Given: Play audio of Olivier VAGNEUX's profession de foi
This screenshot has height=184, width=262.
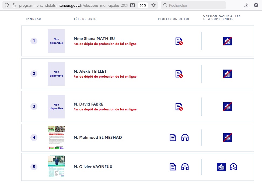Looking at the screenshot, I should tap(185, 167).
